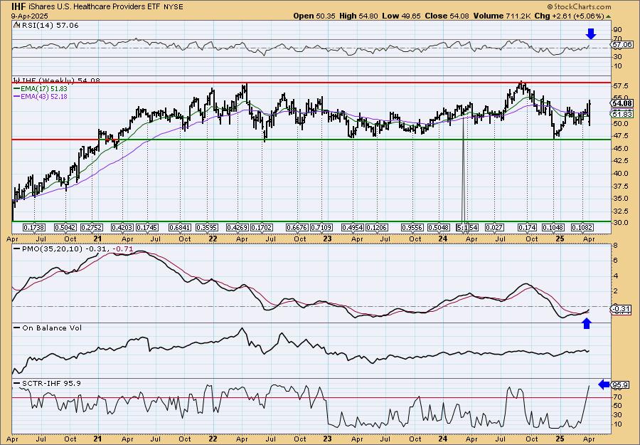Click the Low 49.65 value
This screenshot has width=640, height=445.
click(400, 16)
